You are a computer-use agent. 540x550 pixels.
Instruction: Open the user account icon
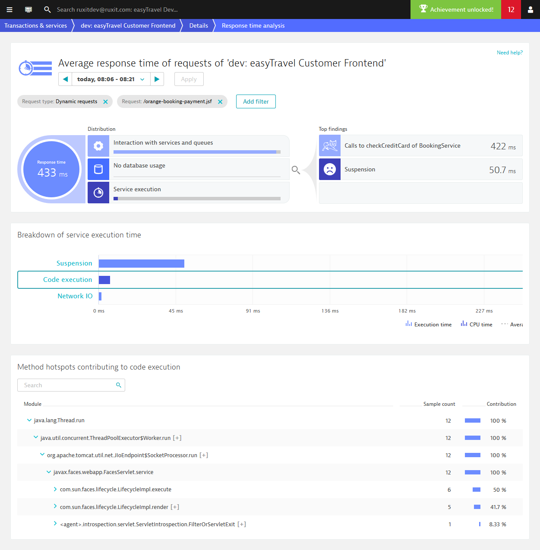[x=531, y=9]
